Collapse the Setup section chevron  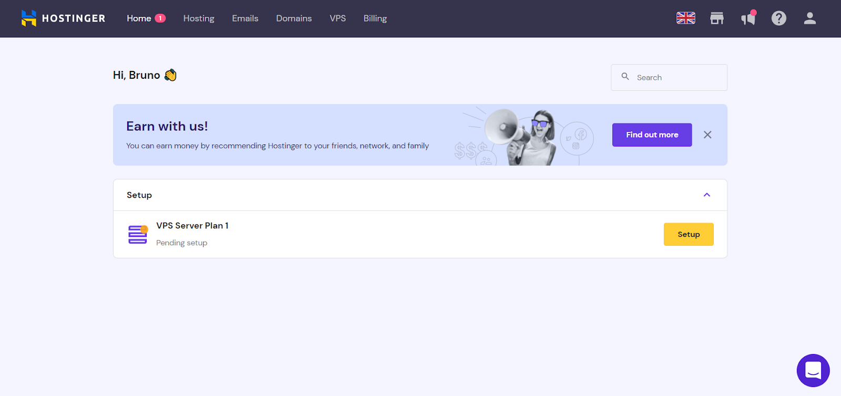click(x=706, y=195)
